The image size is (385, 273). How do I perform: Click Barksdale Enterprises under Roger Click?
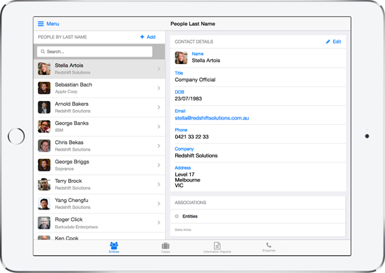click(76, 227)
